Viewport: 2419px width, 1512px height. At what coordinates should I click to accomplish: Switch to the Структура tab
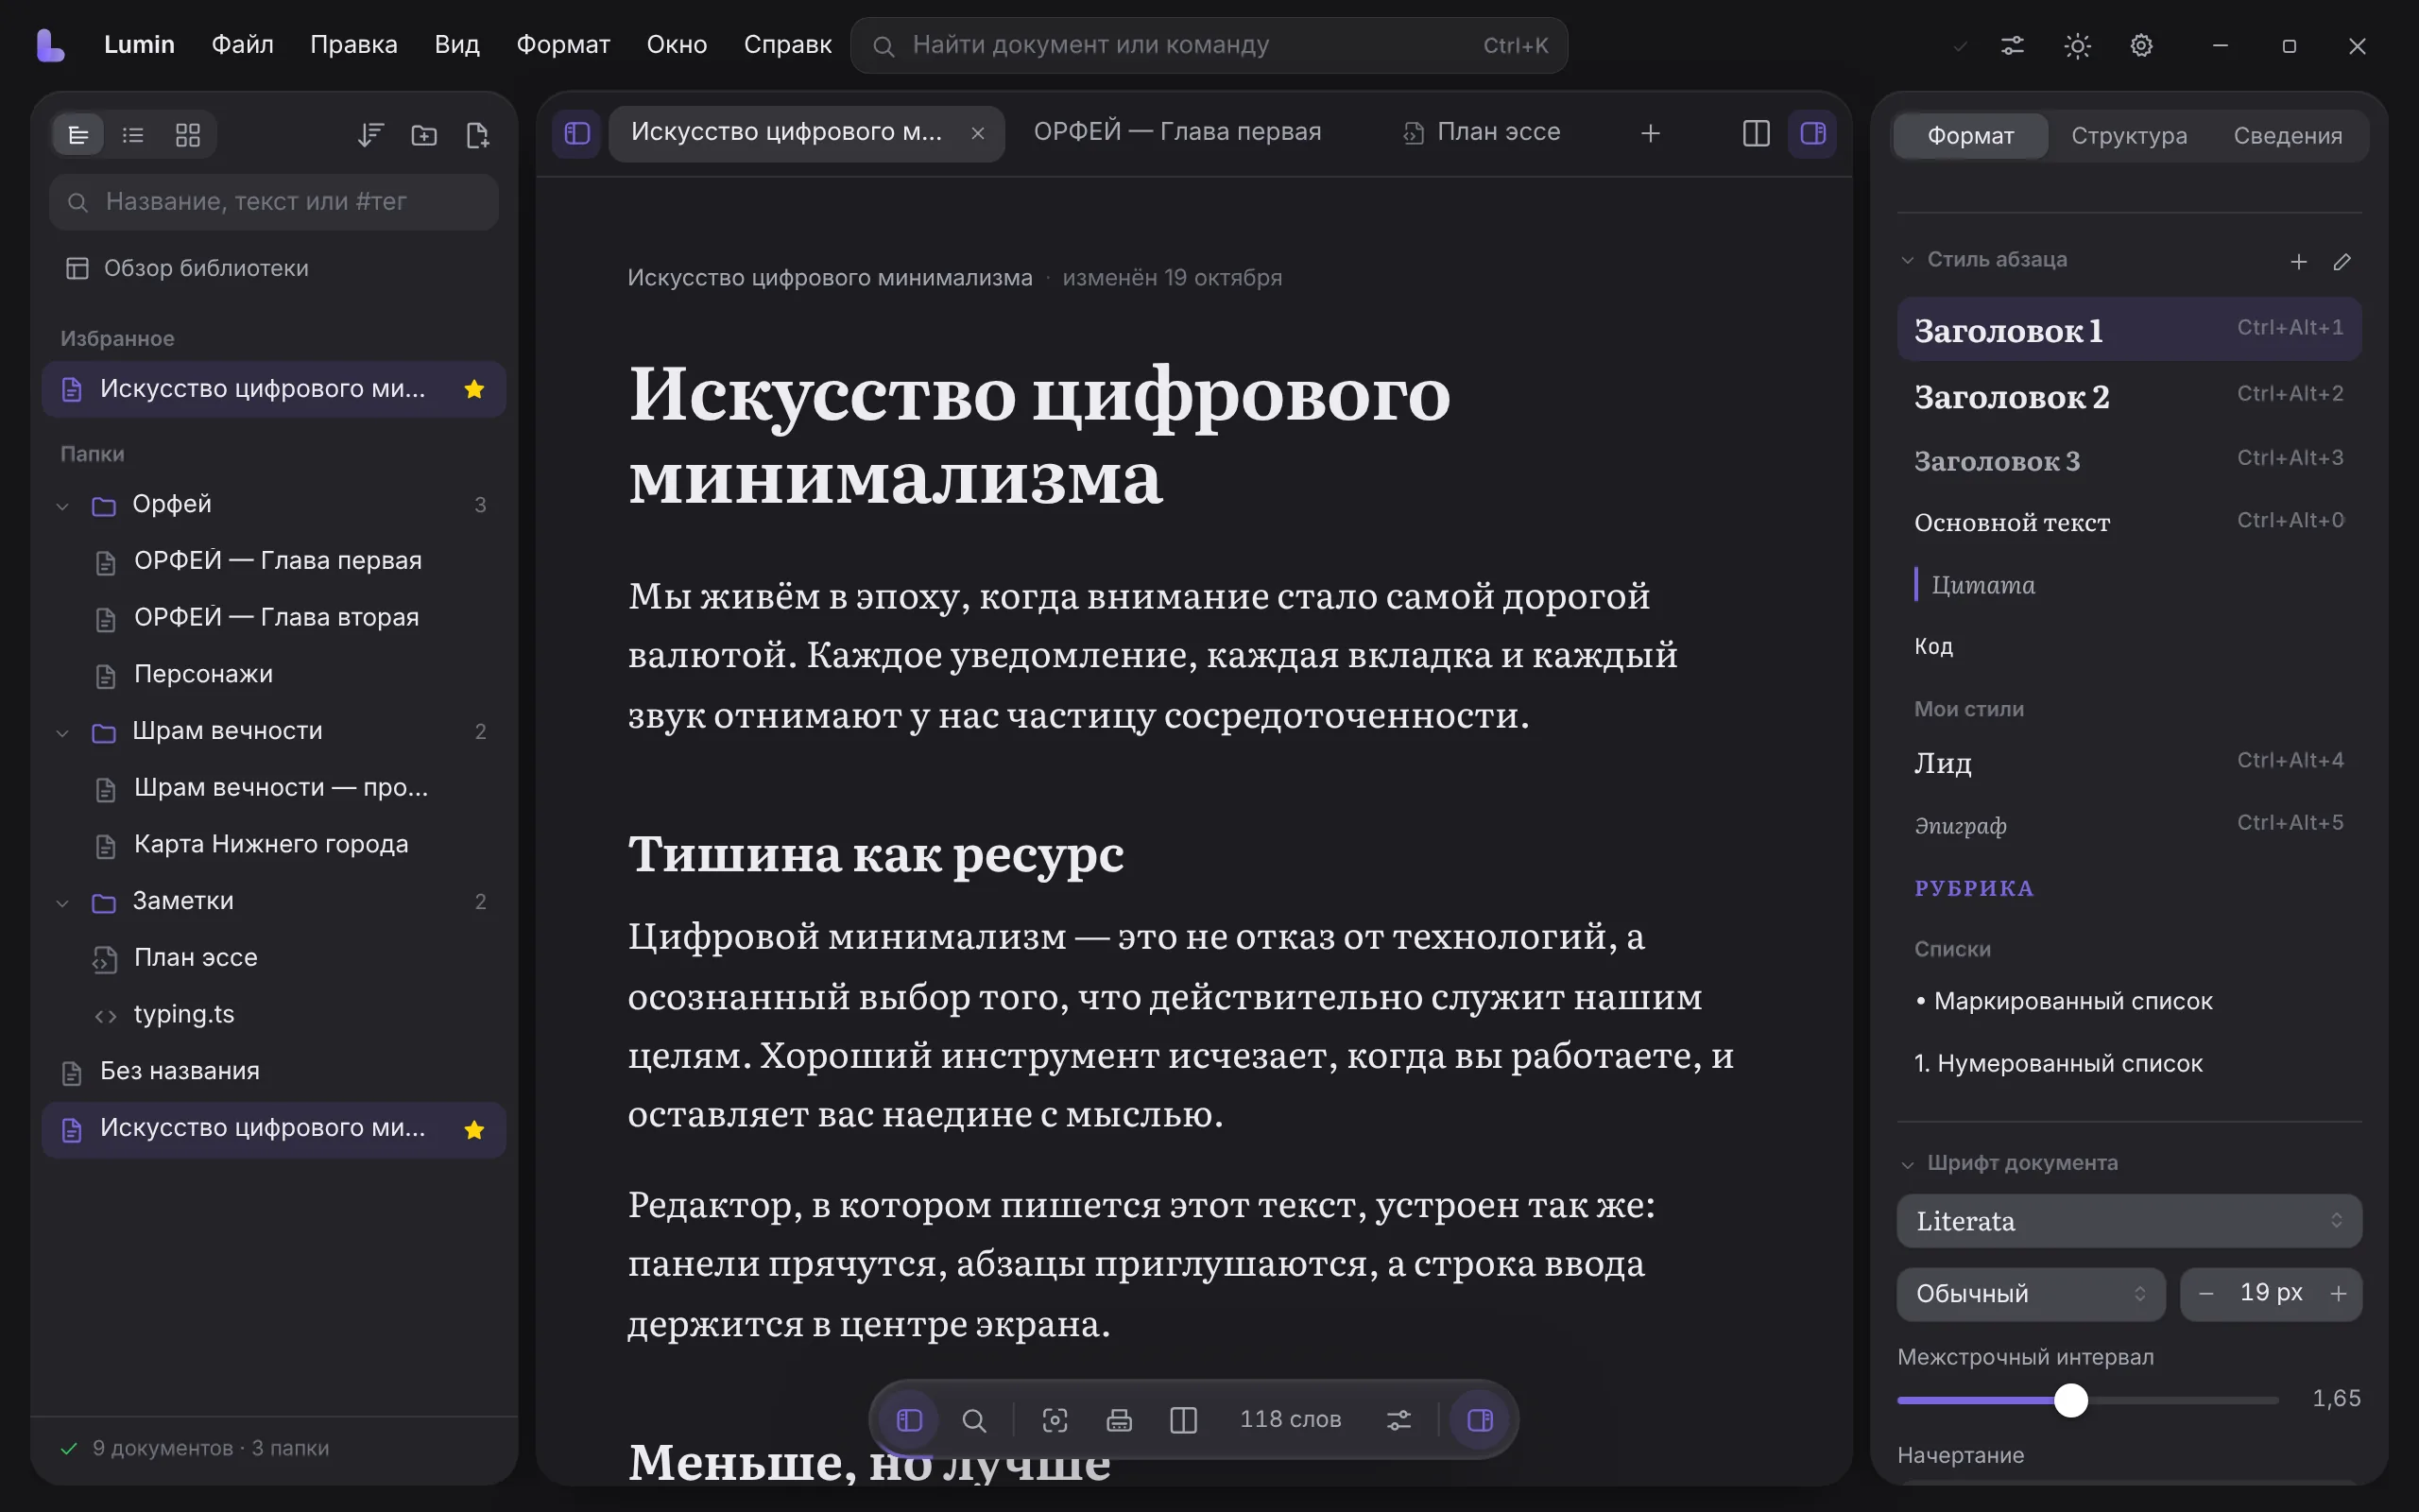(x=2128, y=136)
